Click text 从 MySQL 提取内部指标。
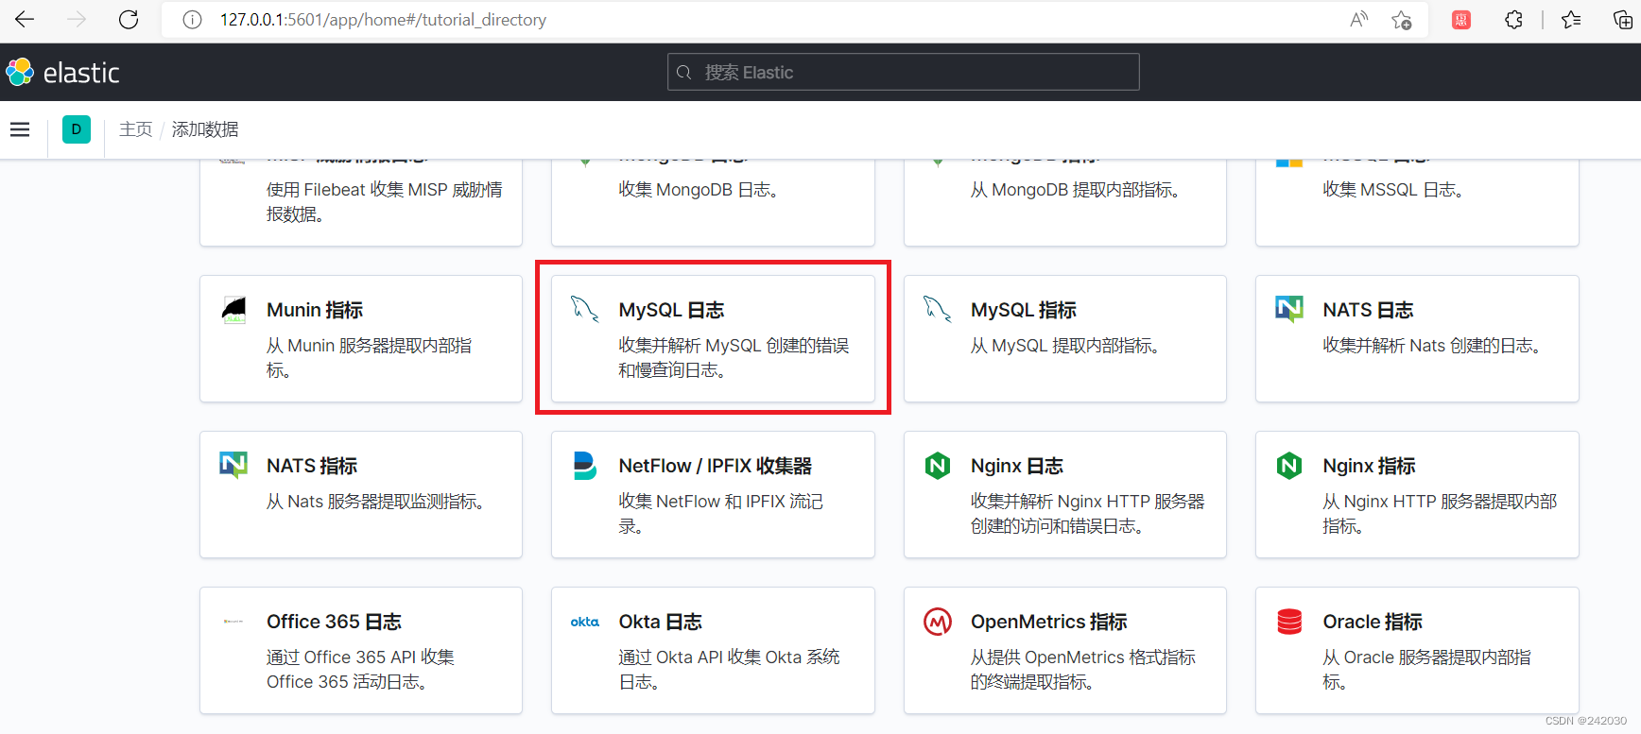 point(1065,346)
